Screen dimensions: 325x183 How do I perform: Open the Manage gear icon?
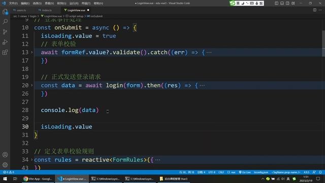coord(5,165)
